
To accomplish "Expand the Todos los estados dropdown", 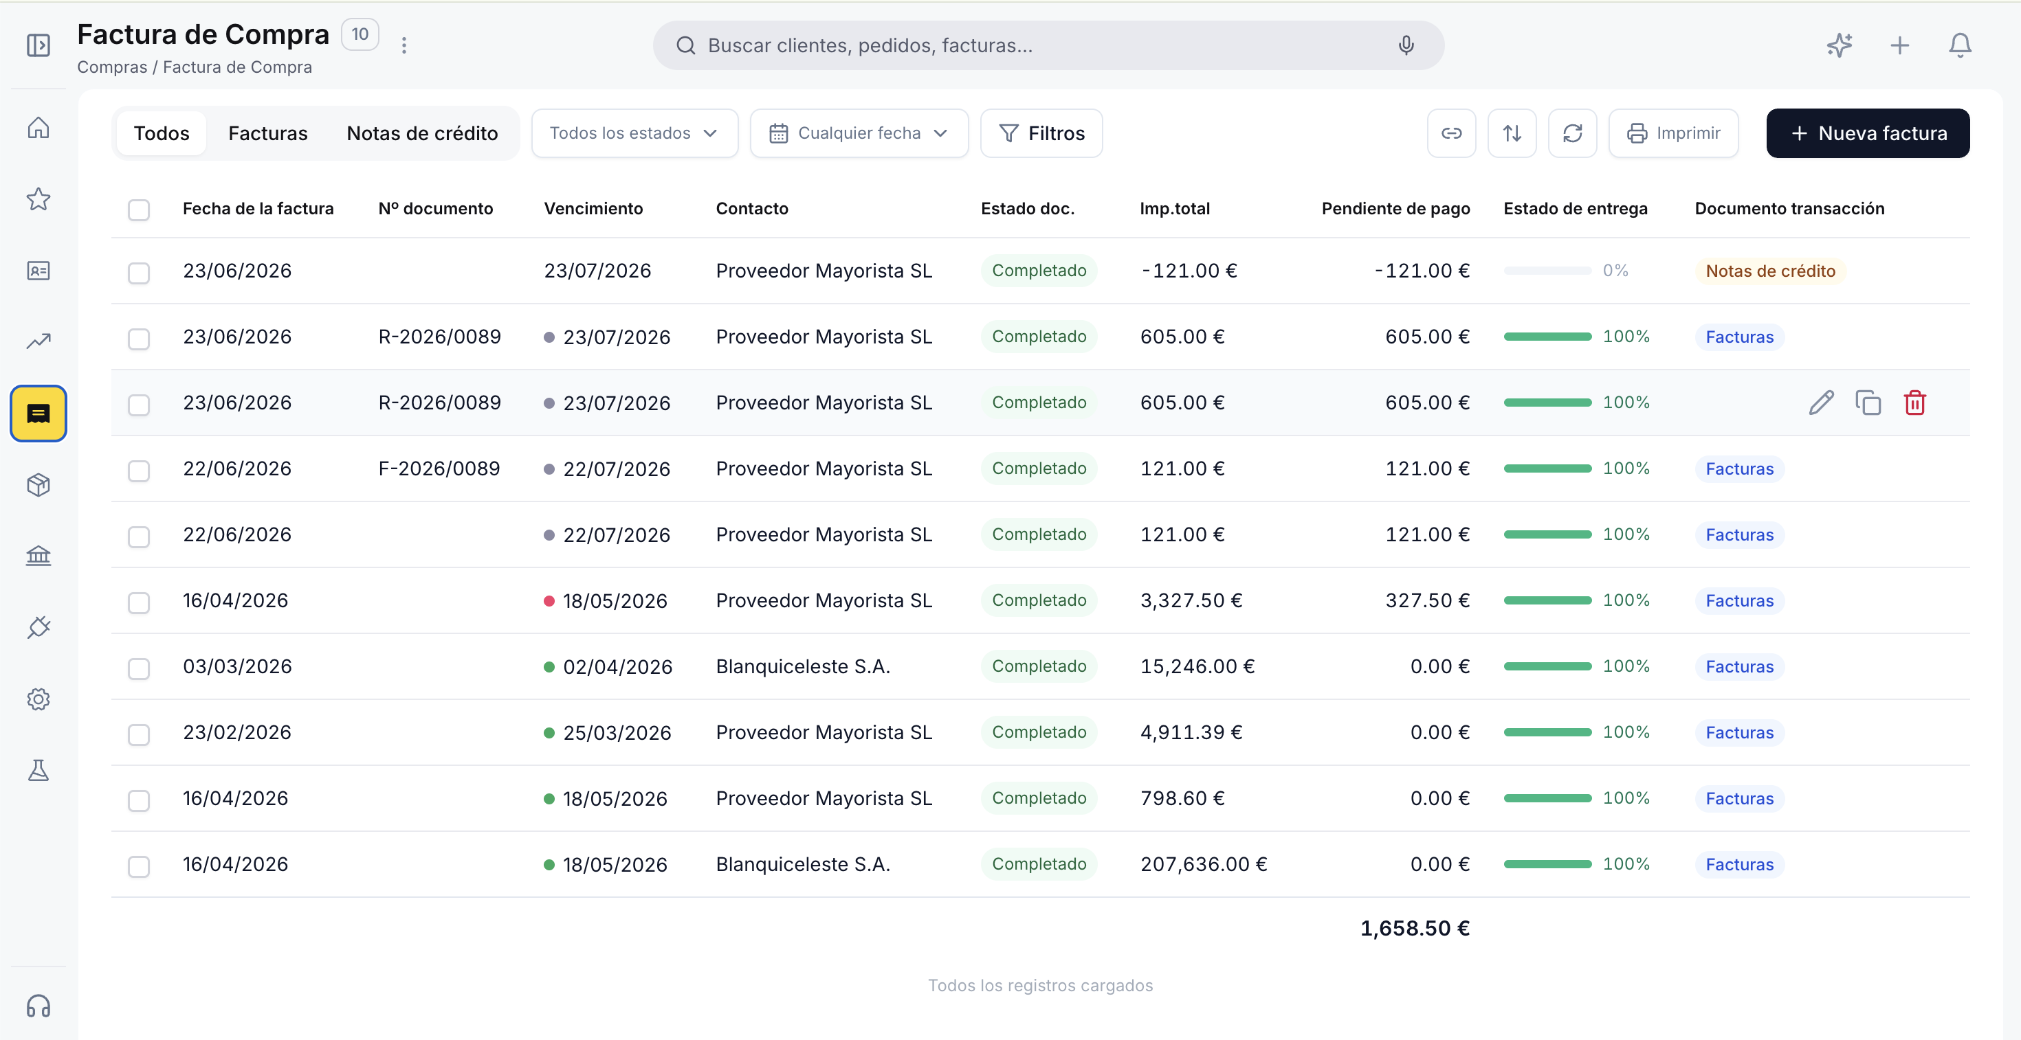I will (634, 133).
